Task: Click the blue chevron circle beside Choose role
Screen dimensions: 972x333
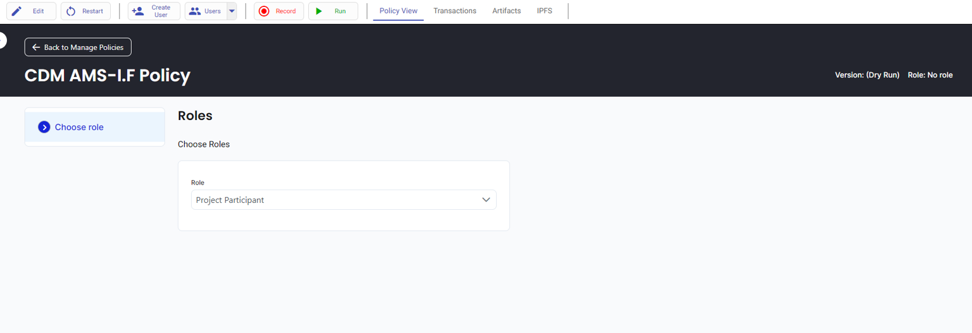Action: coord(44,127)
